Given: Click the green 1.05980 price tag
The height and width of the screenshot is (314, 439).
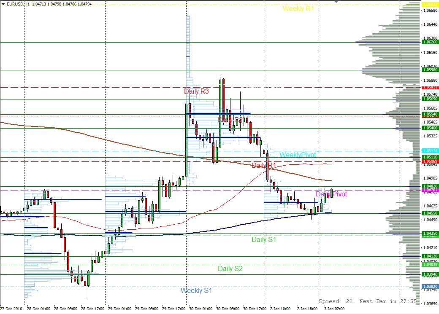Looking at the screenshot, I should pyautogui.click(x=430, y=70).
